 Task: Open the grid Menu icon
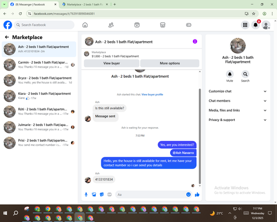tap(245, 25)
